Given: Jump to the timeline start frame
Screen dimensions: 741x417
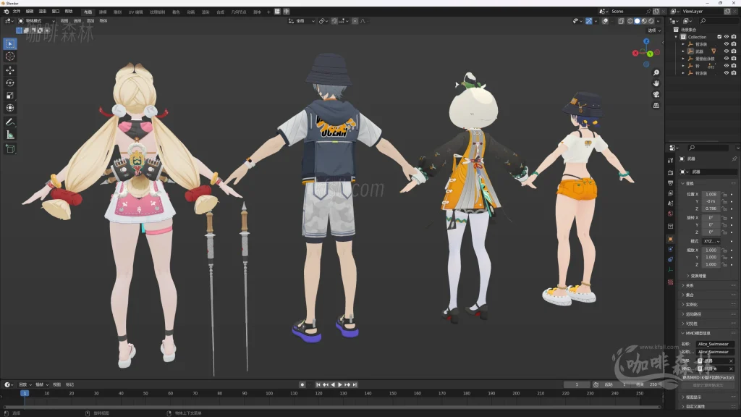Looking at the screenshot, I should 318,385.
